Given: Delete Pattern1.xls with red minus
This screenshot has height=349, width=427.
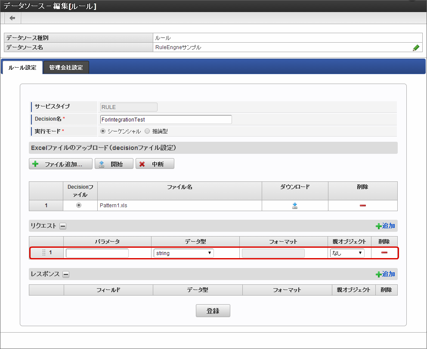Looking at the screenshot, I should click(x=362, y=206).
